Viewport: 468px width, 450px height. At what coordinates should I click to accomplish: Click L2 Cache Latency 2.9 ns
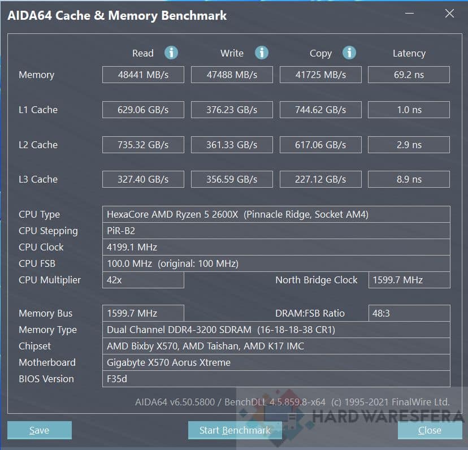click(409, 145)
